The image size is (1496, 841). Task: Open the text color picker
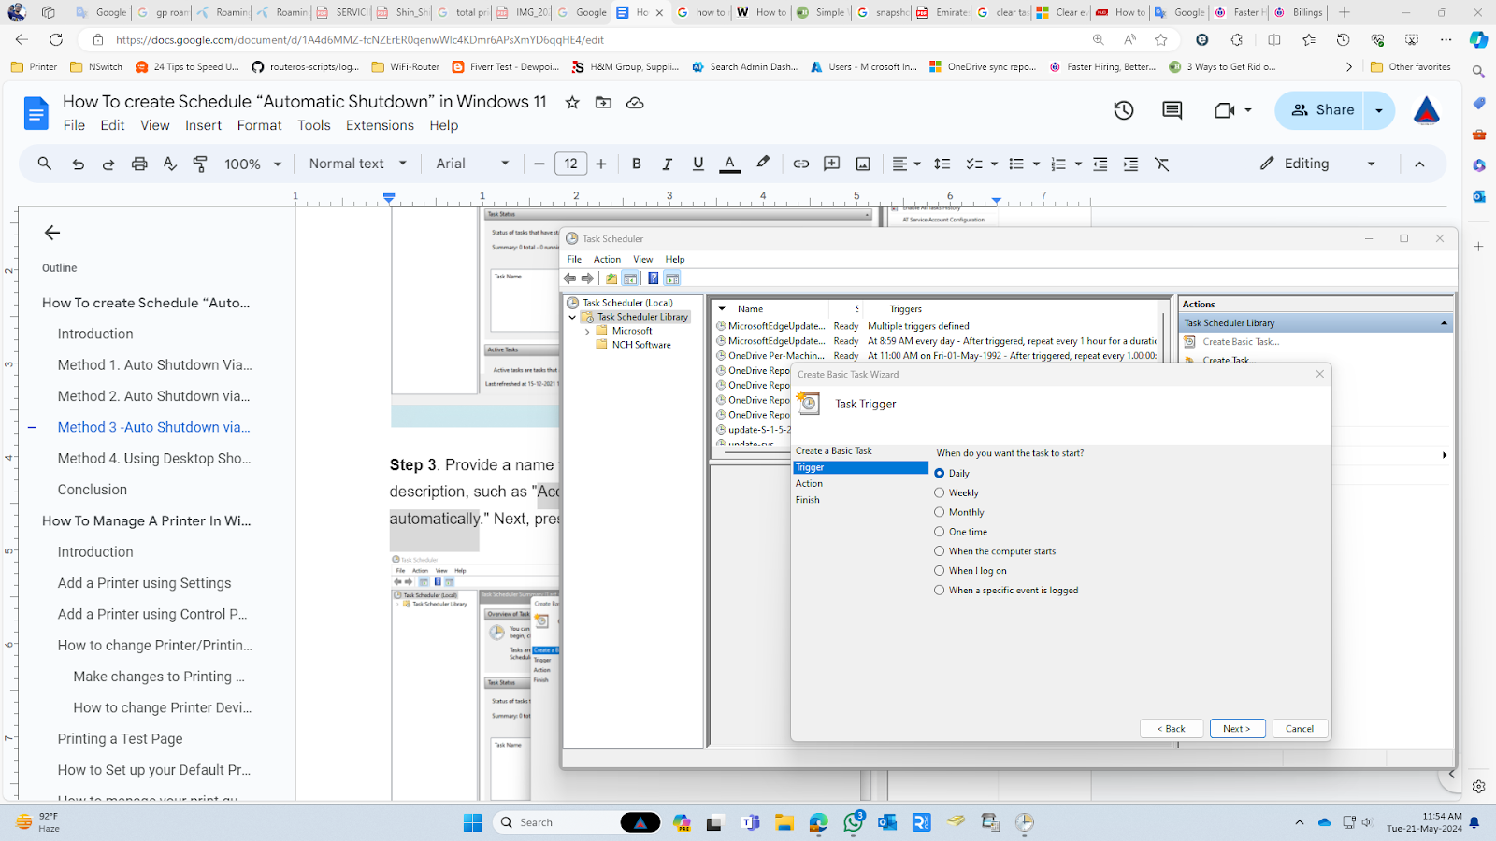[730, 164]
